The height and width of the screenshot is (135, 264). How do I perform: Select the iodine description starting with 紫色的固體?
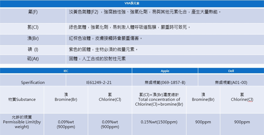tap(103, 49)
